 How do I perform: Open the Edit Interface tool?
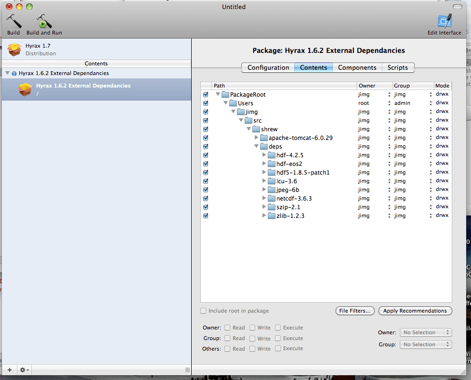[x=445, y=21]
